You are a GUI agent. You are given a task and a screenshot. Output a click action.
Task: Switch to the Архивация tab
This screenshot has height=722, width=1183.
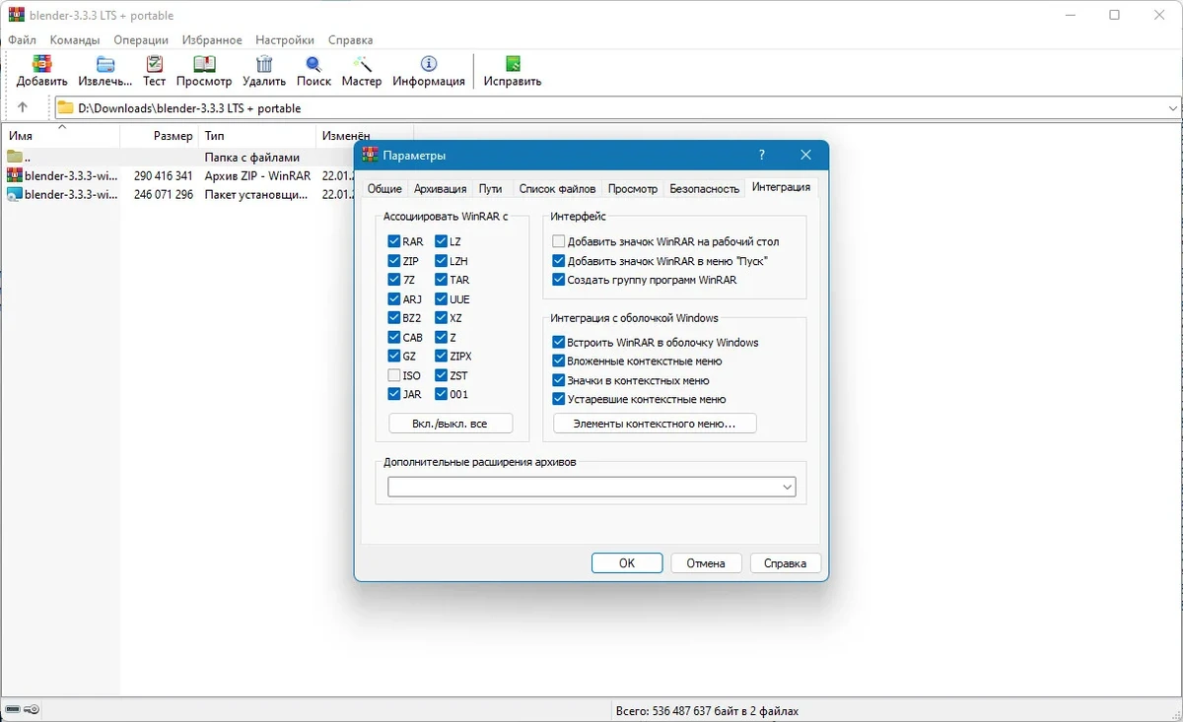pos(440,189)
